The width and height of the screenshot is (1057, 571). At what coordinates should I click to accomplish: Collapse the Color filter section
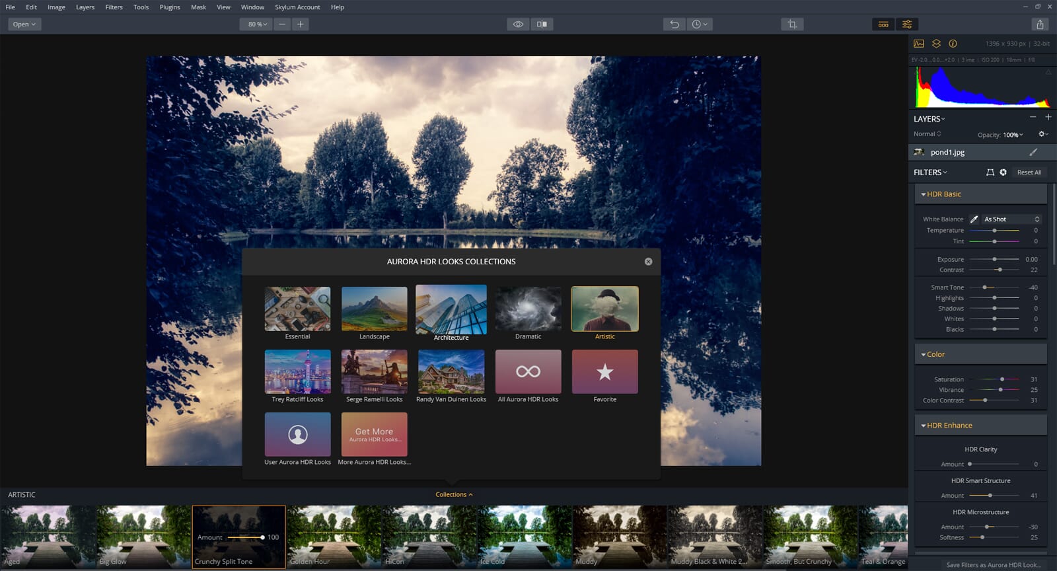[x=981, y=354]
